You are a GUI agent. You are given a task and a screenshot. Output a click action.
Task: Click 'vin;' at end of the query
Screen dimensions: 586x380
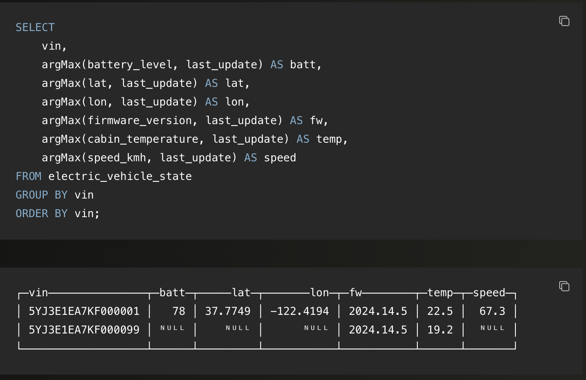coord(87,214)
